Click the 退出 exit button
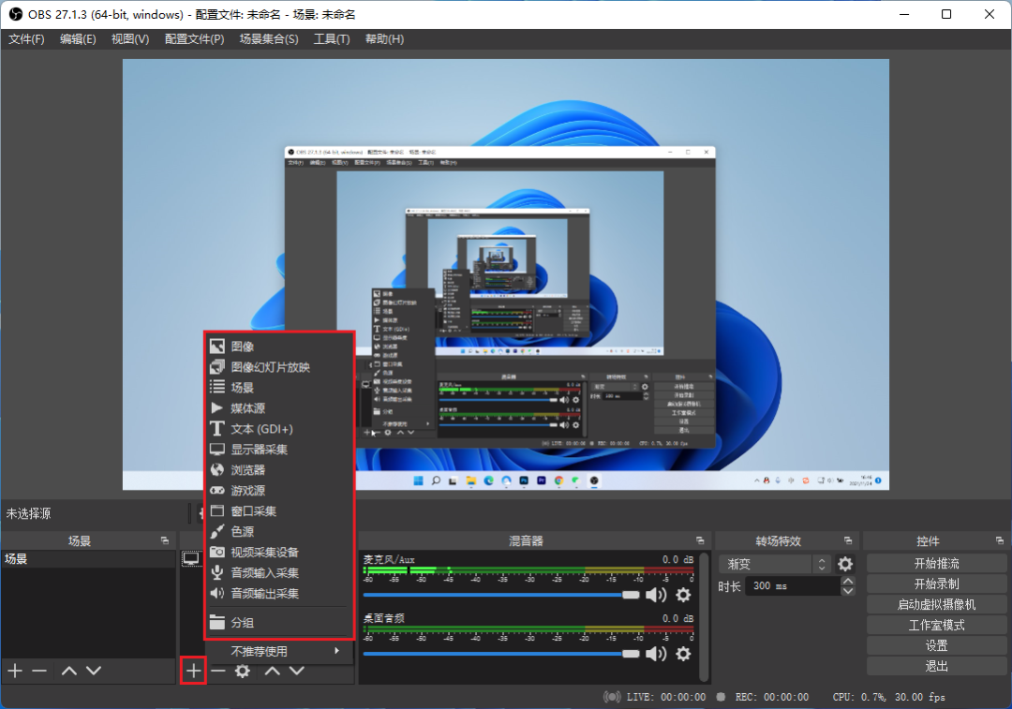The height and width of the screenshot is (709, 1012). 936,667
